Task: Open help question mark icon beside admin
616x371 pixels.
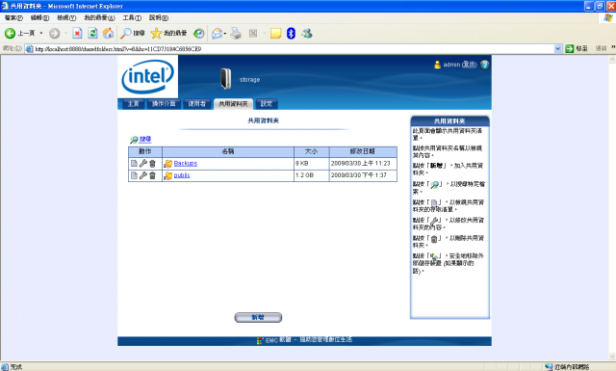Action: (x=485, y=65)
